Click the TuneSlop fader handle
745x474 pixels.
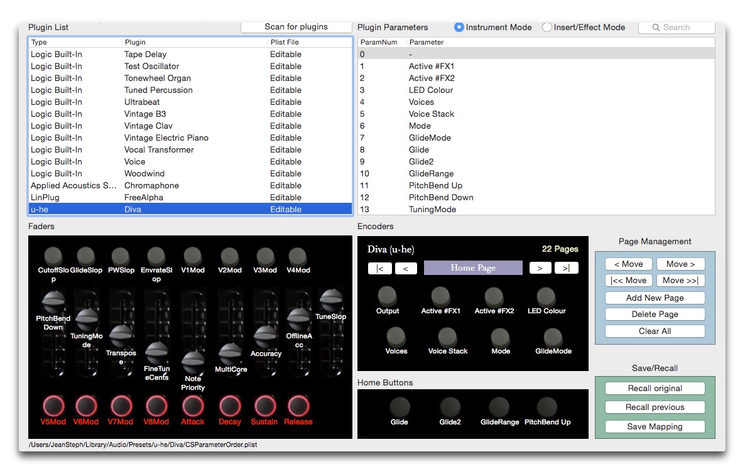330,298
